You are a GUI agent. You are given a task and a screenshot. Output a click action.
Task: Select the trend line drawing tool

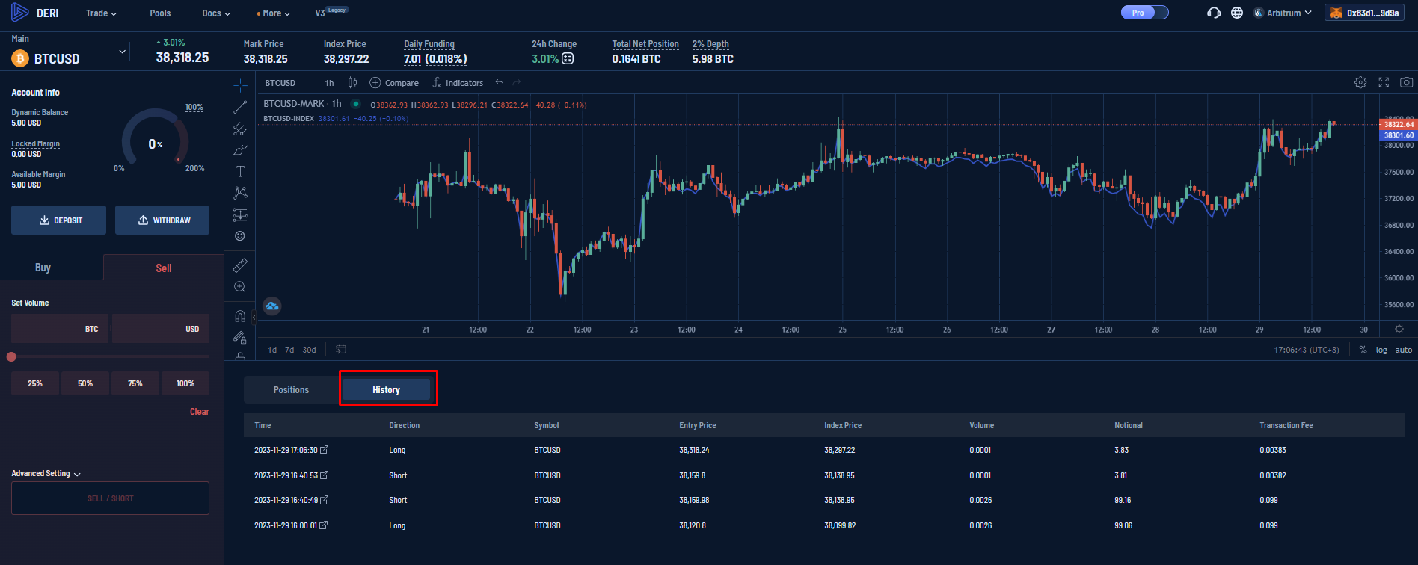tap(240, 108)
